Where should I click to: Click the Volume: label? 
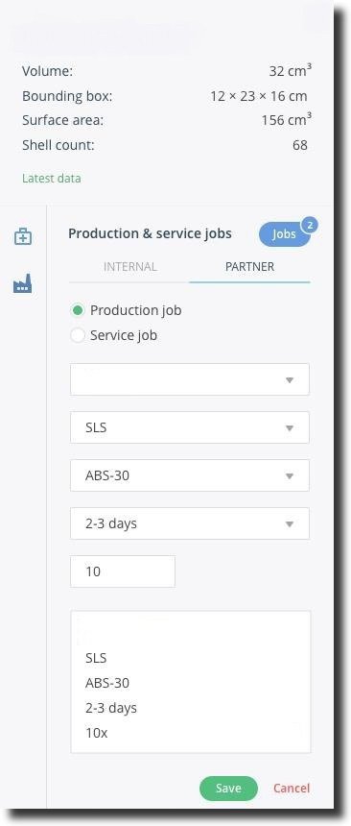[x=47, y=71]
